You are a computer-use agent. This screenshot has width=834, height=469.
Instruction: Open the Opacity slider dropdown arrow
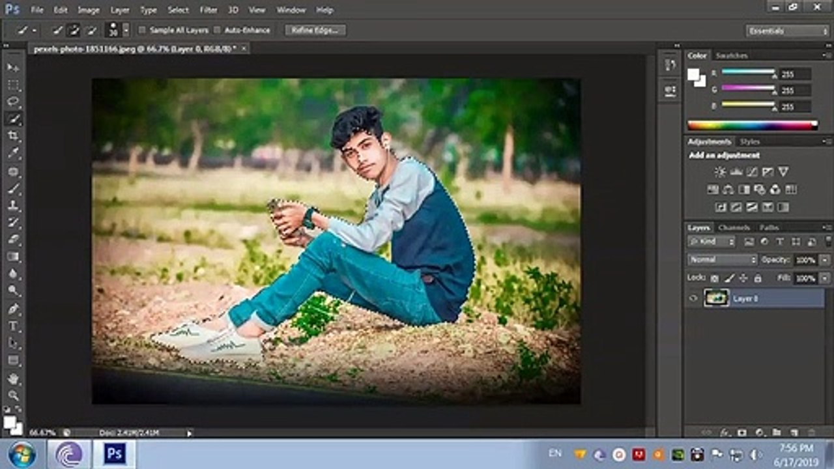[x=825, y=260]
